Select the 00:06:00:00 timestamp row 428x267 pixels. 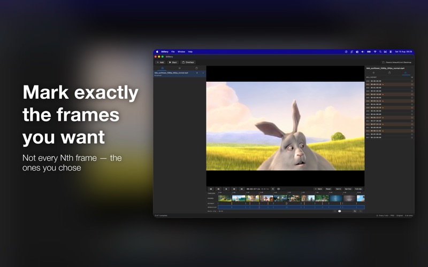pos(389,114)
